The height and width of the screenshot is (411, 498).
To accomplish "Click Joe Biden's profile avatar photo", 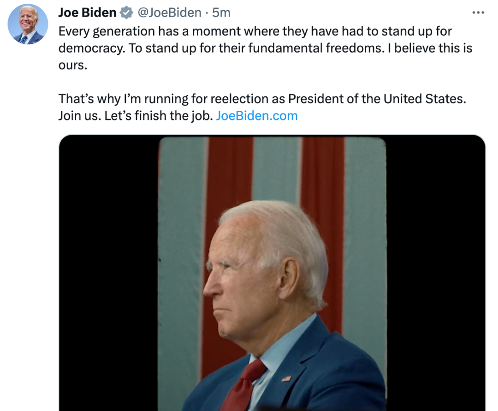I will (28, 24).
